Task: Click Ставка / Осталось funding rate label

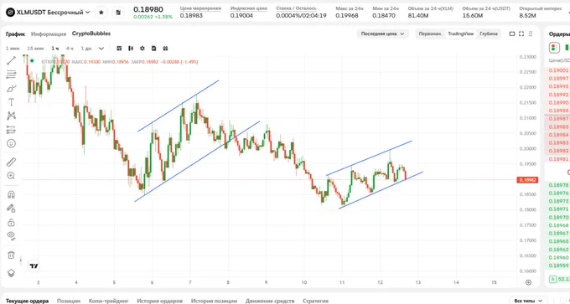Action: tap(296, 8)
